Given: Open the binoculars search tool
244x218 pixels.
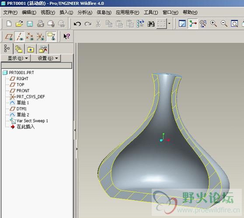Looking at the screenshot, I should 151,24.
